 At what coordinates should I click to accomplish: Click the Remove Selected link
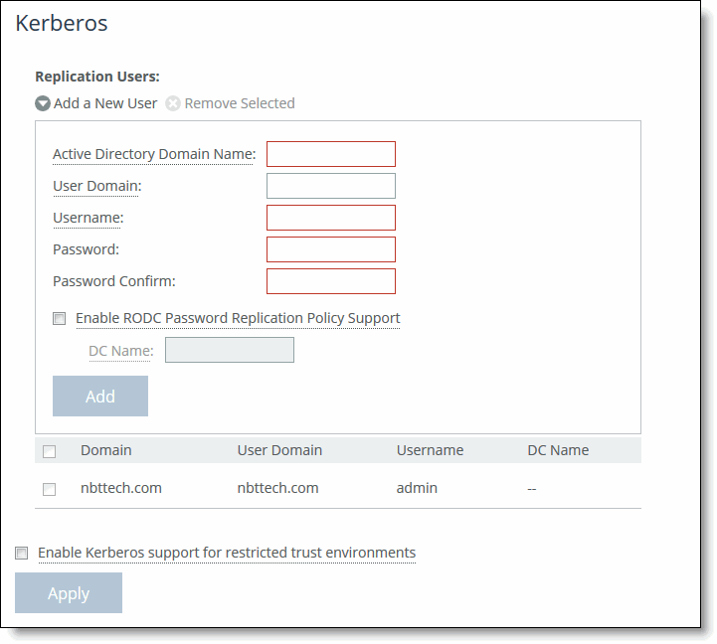(x=240, y=103)
